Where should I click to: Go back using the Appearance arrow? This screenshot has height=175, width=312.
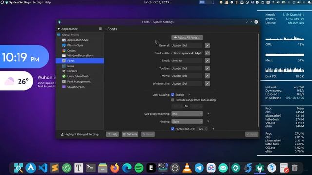tap(59, 29)
